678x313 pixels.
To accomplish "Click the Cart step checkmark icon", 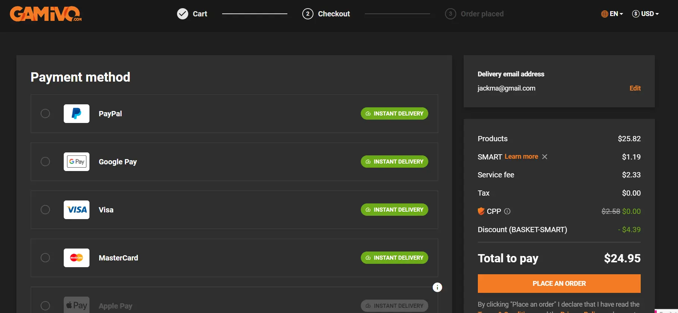I will pyautogui.click(x=183, y=14).
